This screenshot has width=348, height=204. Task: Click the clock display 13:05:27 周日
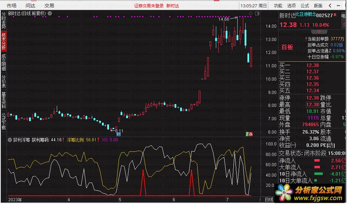253,6
